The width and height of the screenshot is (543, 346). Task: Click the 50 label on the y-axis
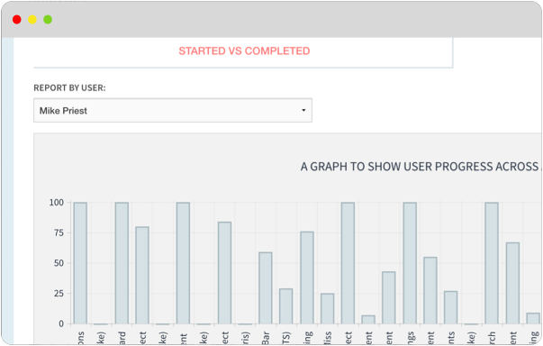[59, 263]
